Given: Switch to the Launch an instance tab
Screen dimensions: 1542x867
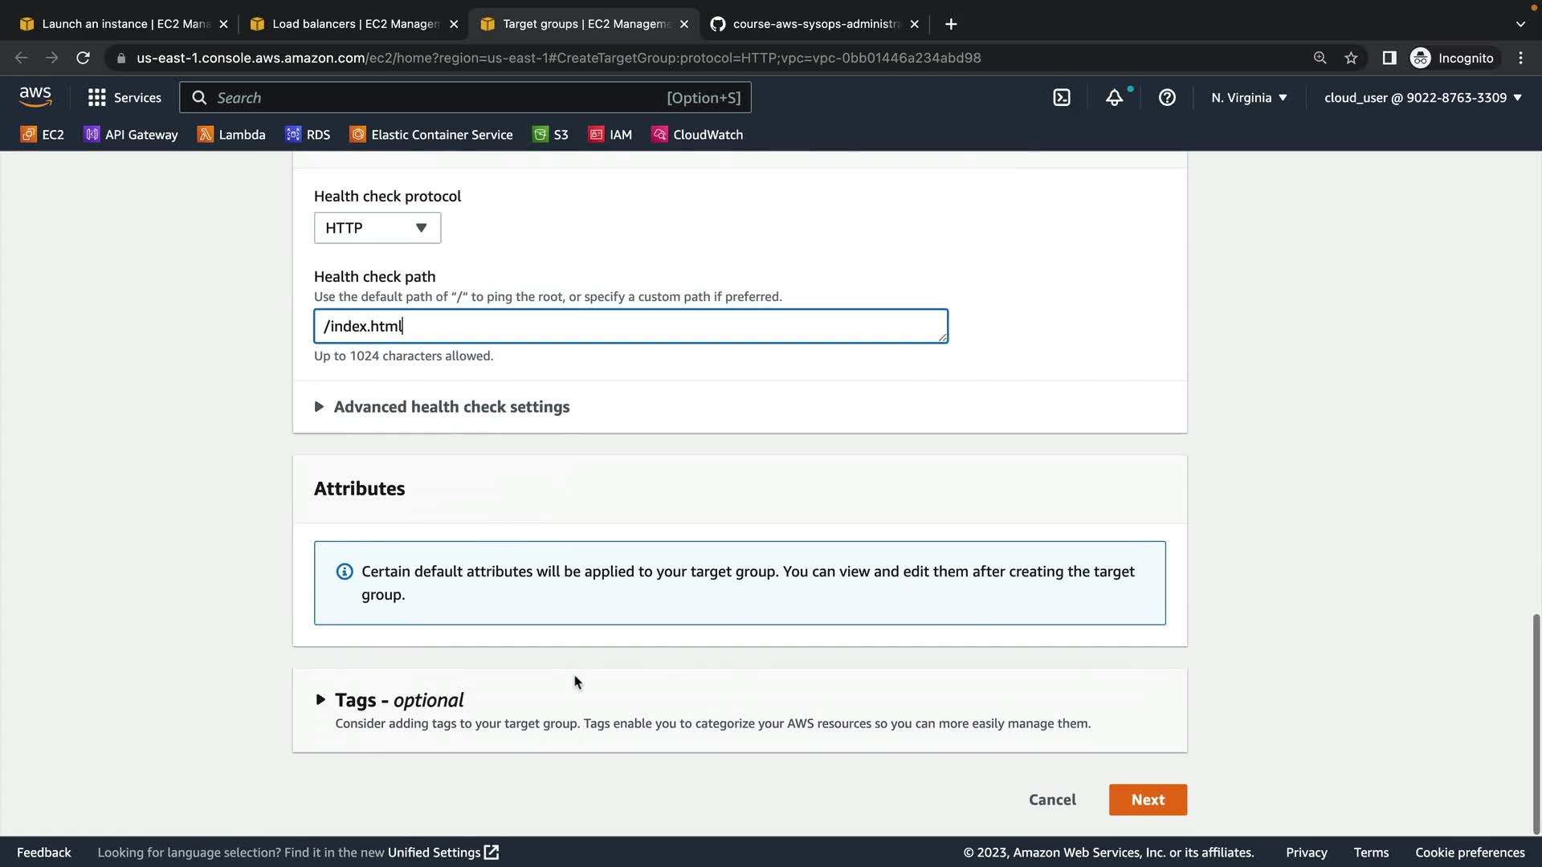Looking at the screenshot, I should coord(124,24).
